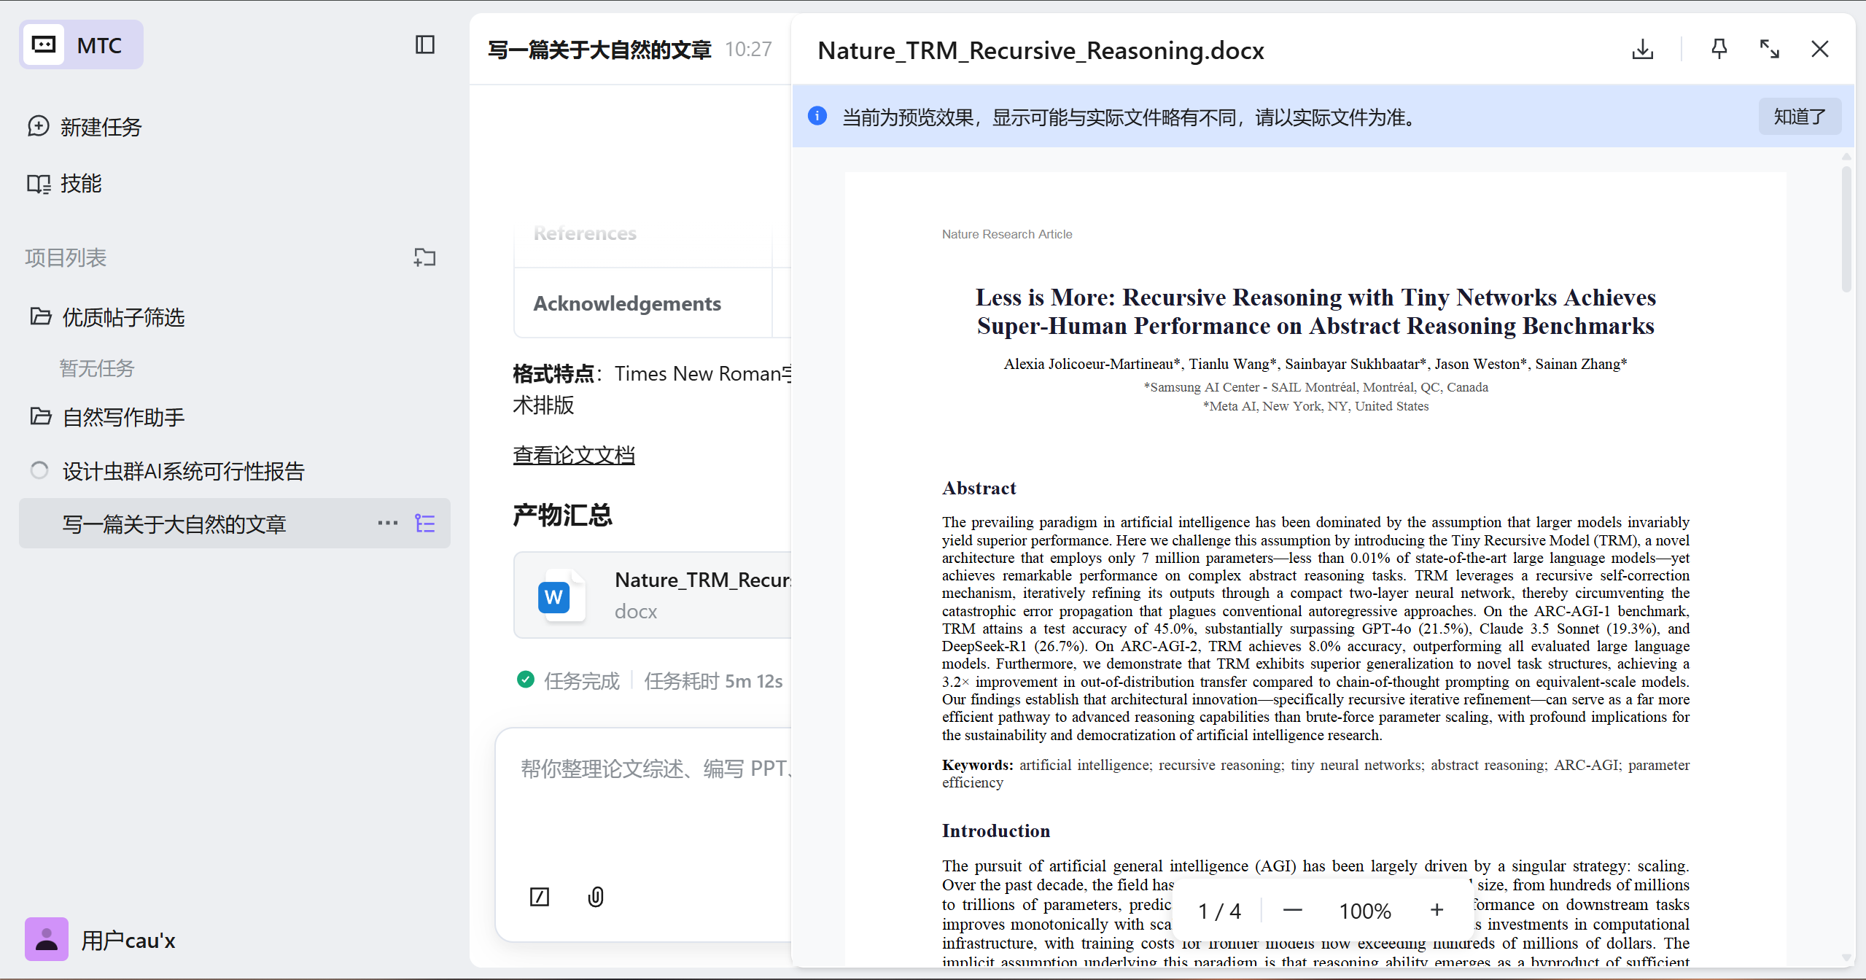Create a new project folder
1866x980 pixels.
pyautogui.click(x=425, y=257)
